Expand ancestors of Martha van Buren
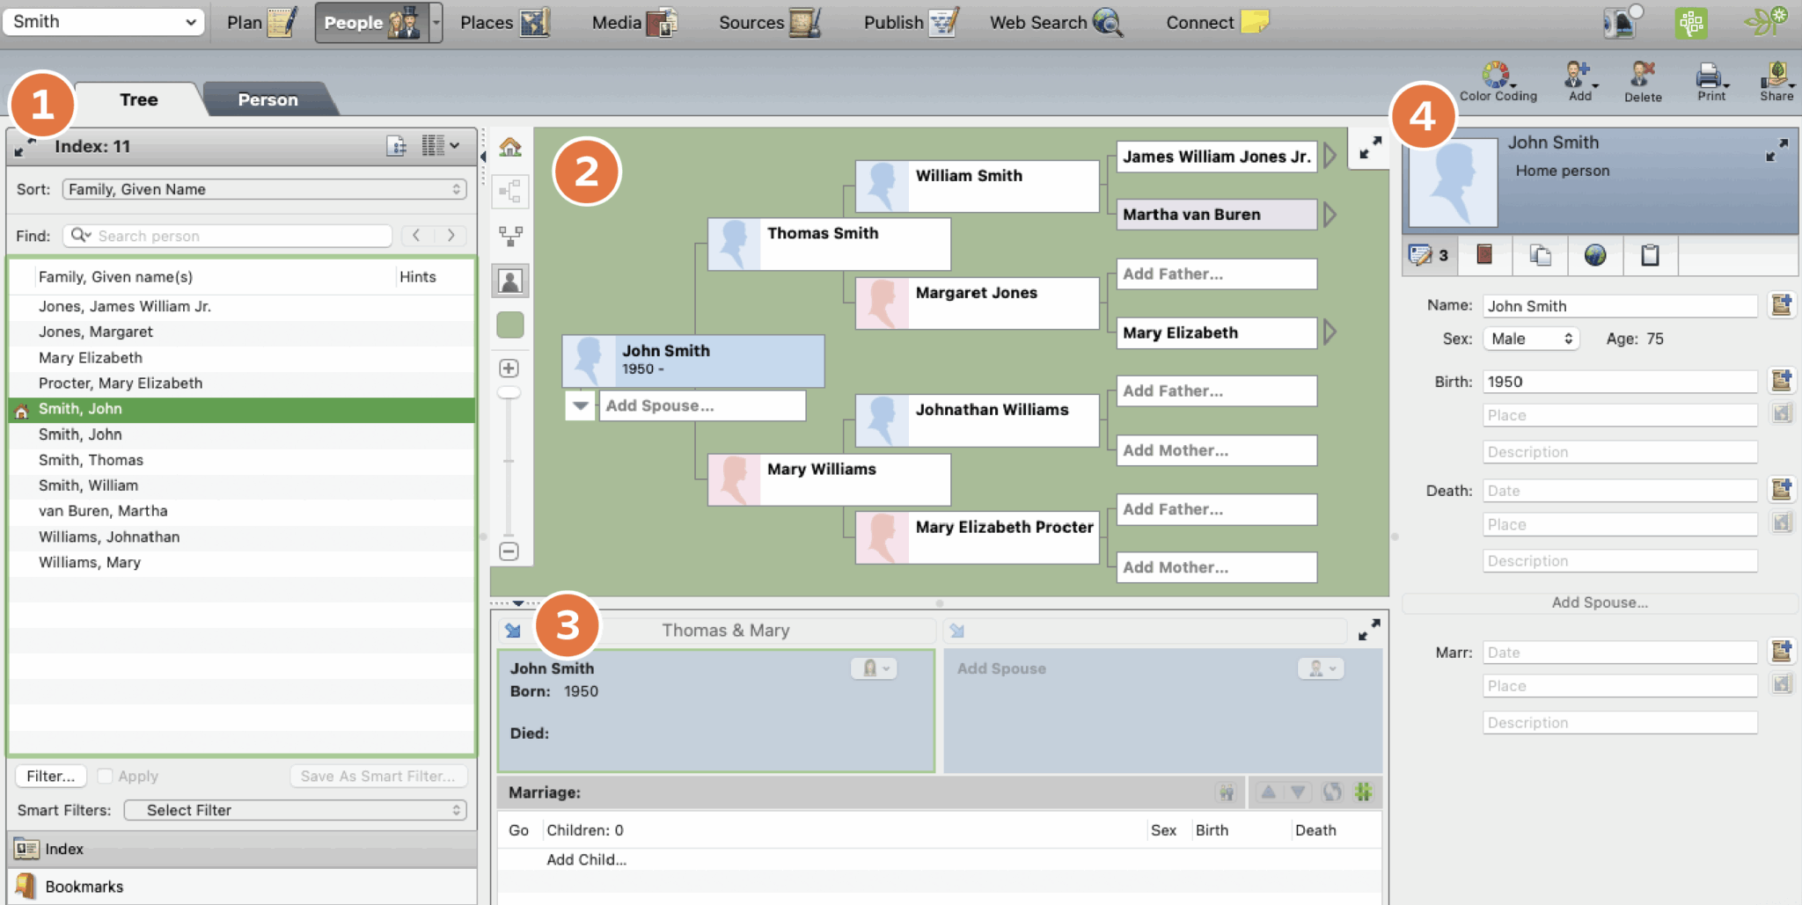Image resolution: width=1802 pixels, height=905 pixels. pyautogui.click(x=1330, y=215)
